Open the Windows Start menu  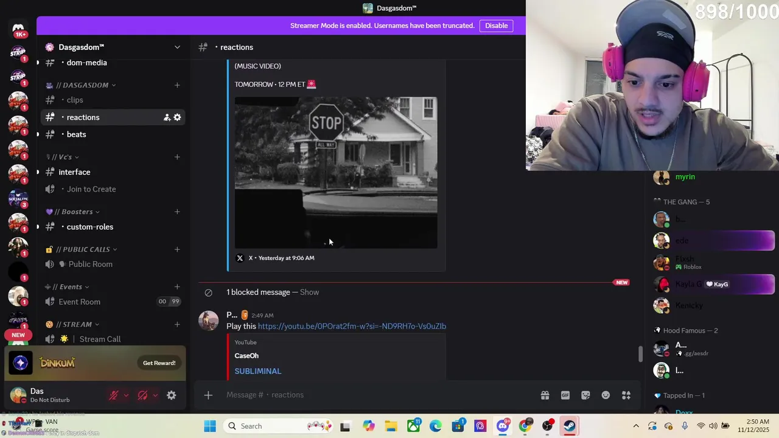click(210, 426)
